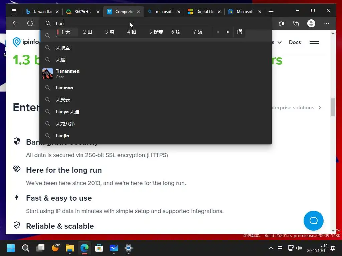Follow the enterprise solutions link
Image resolution: width=342 pixels, height=256 pixels.
tap(296, 108)
